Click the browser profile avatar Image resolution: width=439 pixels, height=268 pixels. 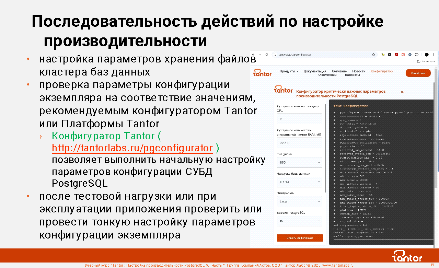(x=427, y=55)
